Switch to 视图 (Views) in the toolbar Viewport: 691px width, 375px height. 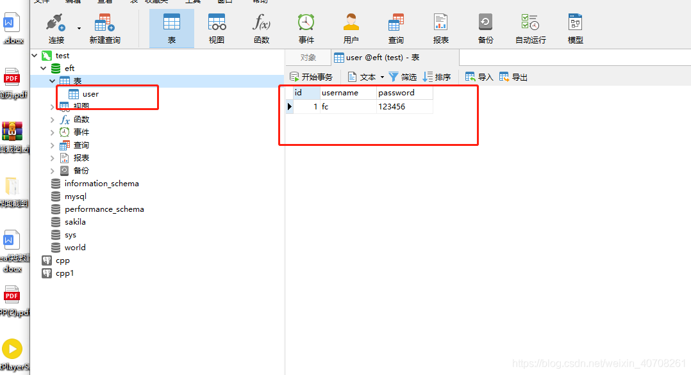coord(217,28)
